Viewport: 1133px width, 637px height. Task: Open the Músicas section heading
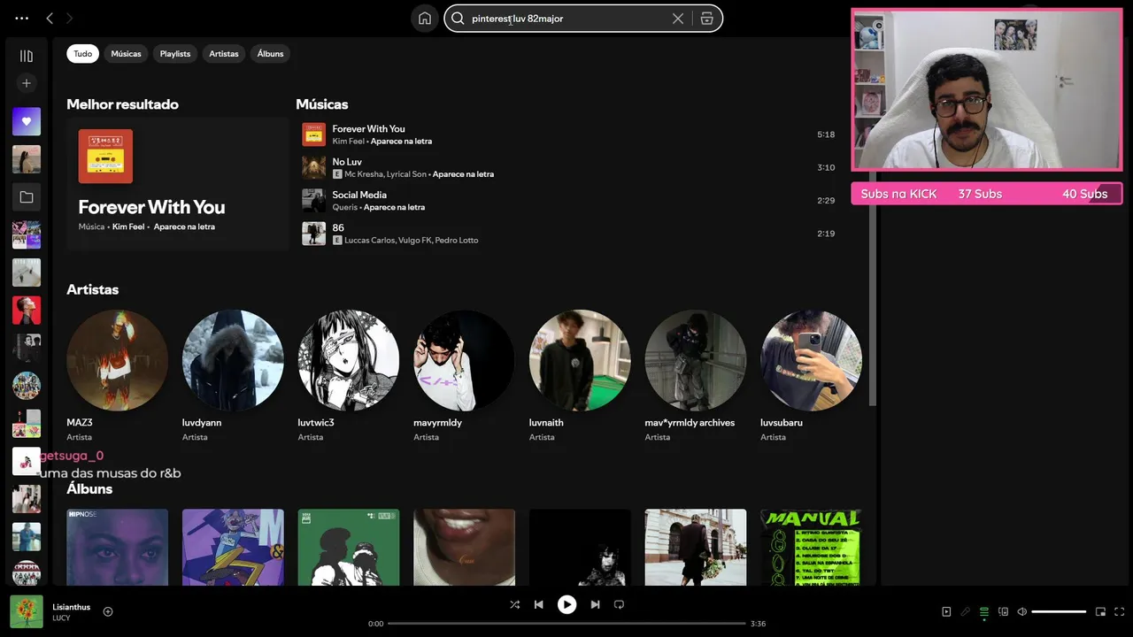(322, 104)
